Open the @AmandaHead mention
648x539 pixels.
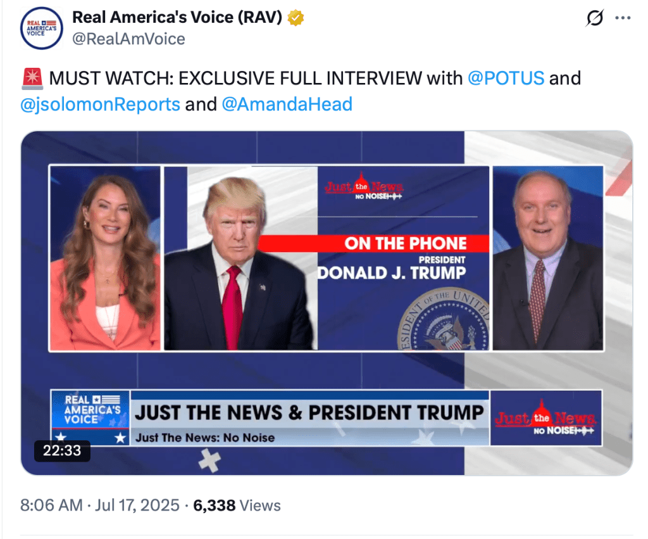point(287,104)
